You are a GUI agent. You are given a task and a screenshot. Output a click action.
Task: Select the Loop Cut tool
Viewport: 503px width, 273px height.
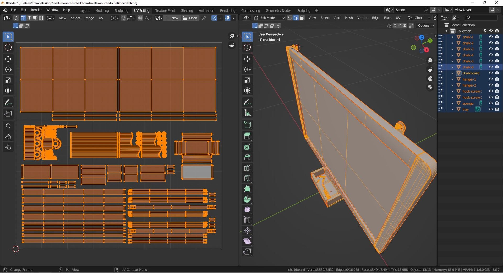pyautogui.click(x=247, y=168)
